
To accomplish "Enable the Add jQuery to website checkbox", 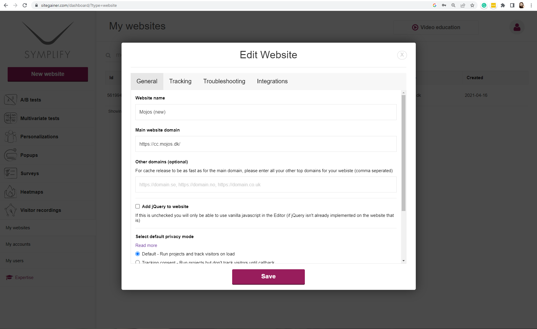I will tap(137, 206).
